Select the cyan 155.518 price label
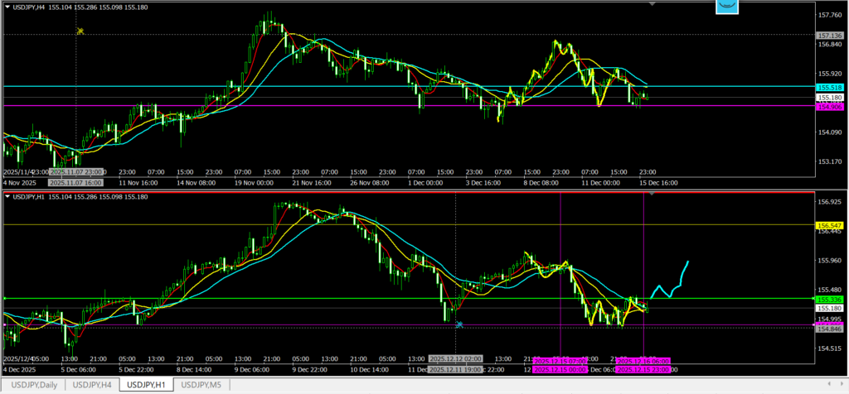Screen dimensions: 849x394 pos(830,87)
